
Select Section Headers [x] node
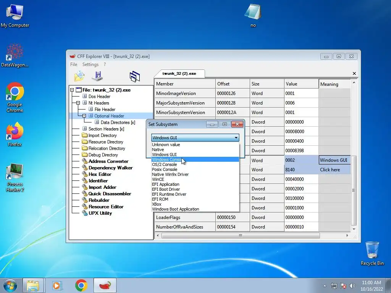coord(106,129)
